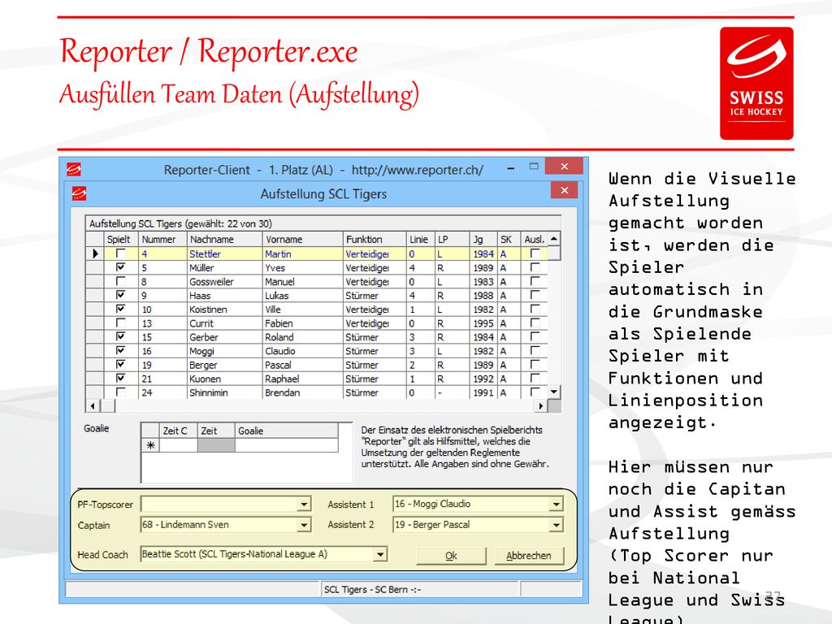The height and width of the screenshot is (624, 832).
Task: Sort by Linie column header
Action: 420,240
